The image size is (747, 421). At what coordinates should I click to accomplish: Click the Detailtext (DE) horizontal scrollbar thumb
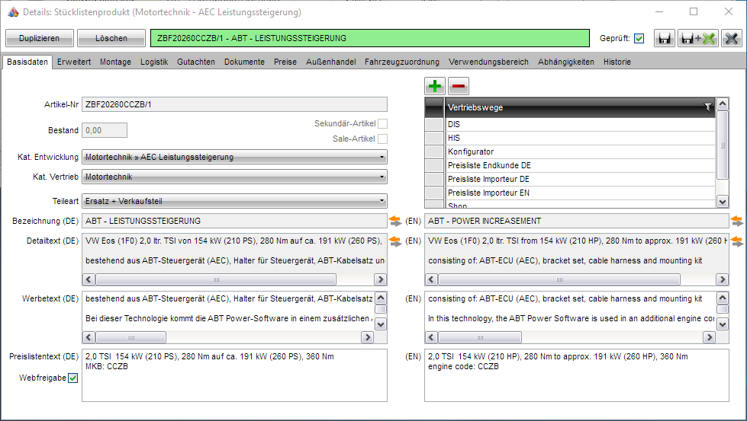coord(216,279)
